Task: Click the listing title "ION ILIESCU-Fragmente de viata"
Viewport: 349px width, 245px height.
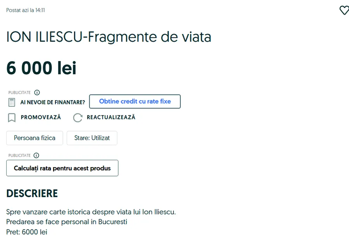Action: pyautogui.click(x=109, y=37)
